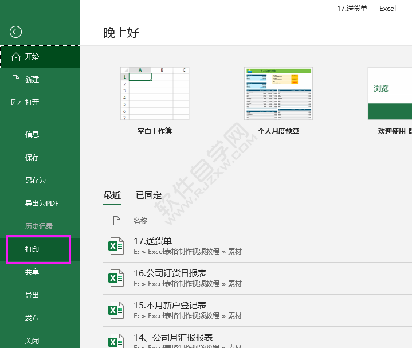Image resolution: width=412 pixels, height=348 pixels.
Task: Open recent file 17.送货单
Action: 257,247
